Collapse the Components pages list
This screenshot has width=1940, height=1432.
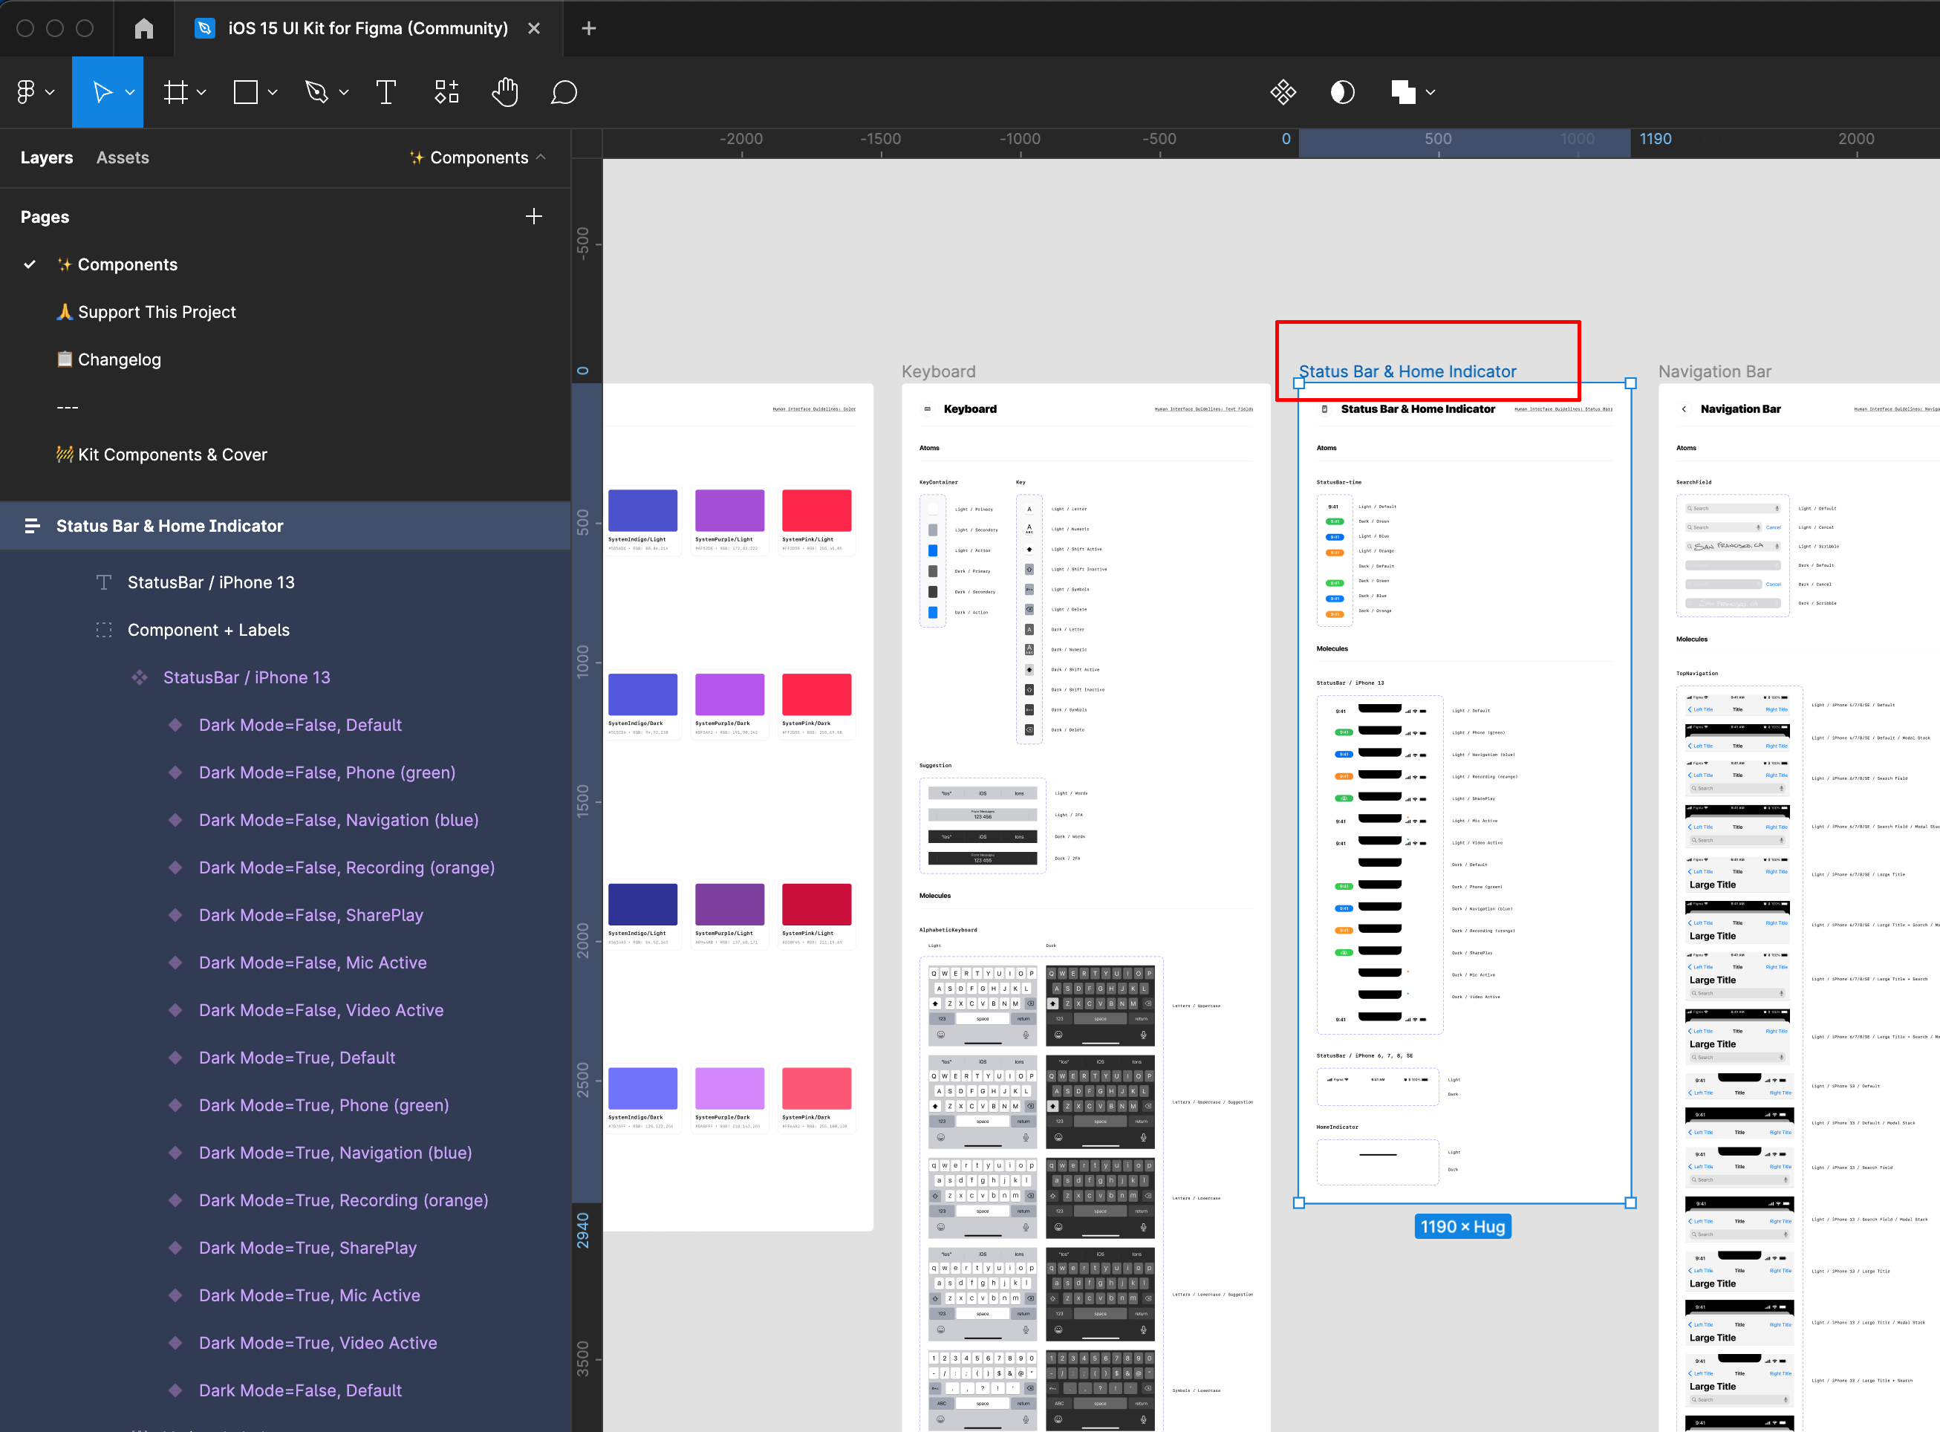541,157
